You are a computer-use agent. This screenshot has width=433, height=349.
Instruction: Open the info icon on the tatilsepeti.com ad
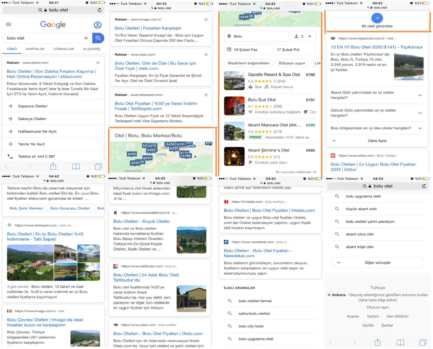tap(206, 95)
